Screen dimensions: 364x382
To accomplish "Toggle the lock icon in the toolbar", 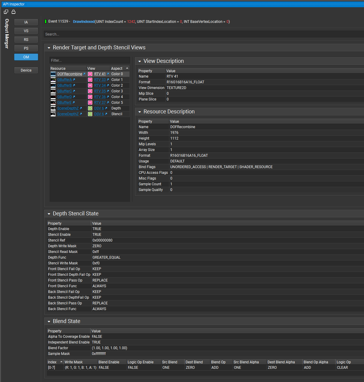I will pyautogui.click(x=14, y=11).
